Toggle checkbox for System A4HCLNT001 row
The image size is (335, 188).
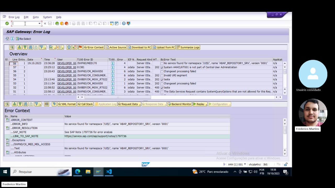pos(162,67)
